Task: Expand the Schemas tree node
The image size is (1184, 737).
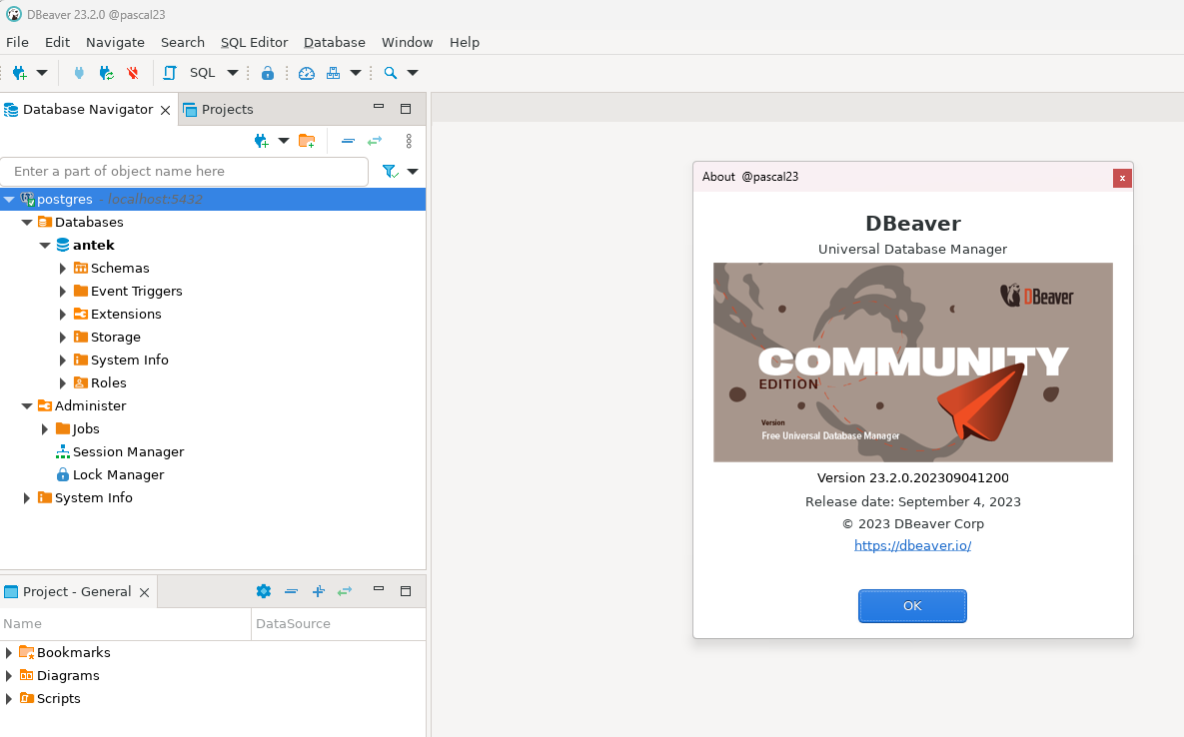Action: click(x=63, y=268)
